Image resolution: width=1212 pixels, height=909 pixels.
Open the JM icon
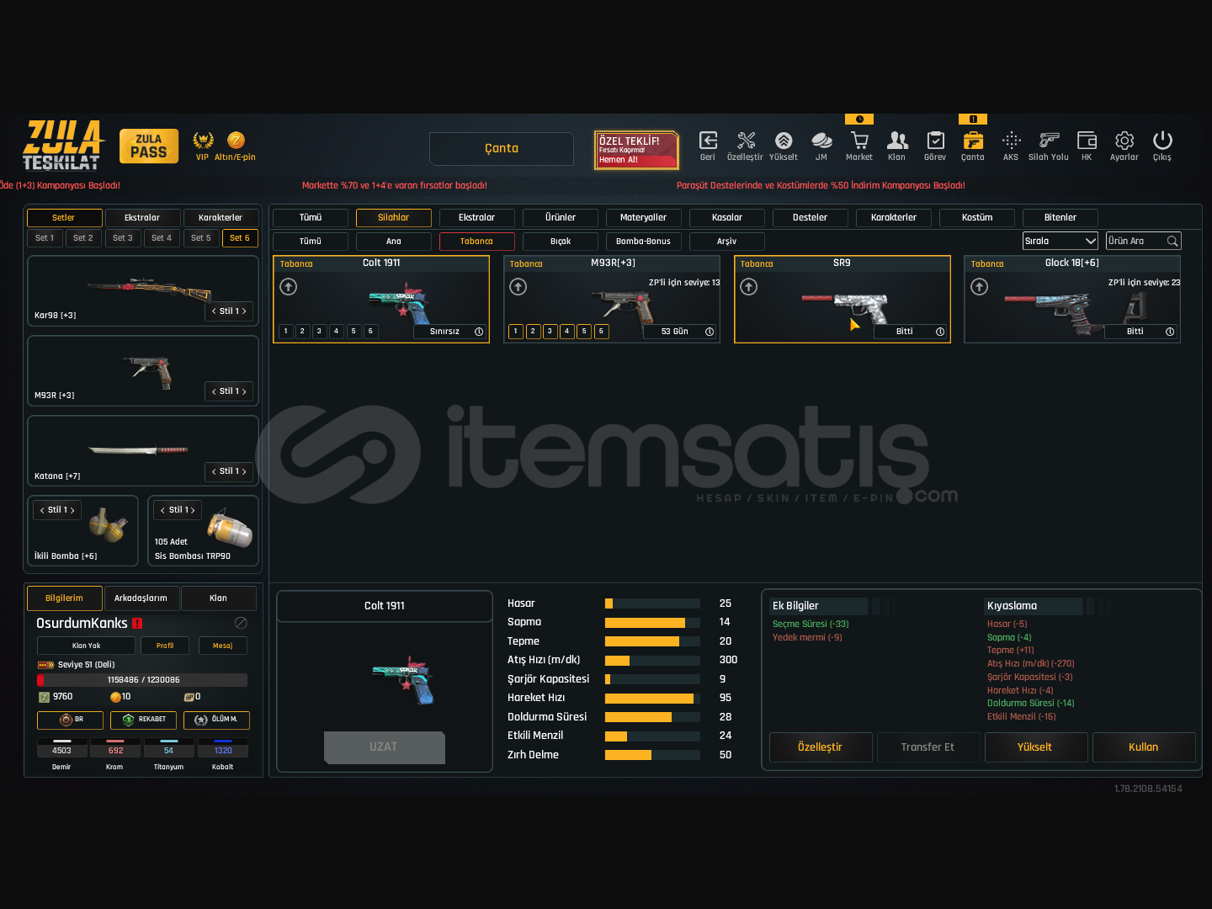821,141
